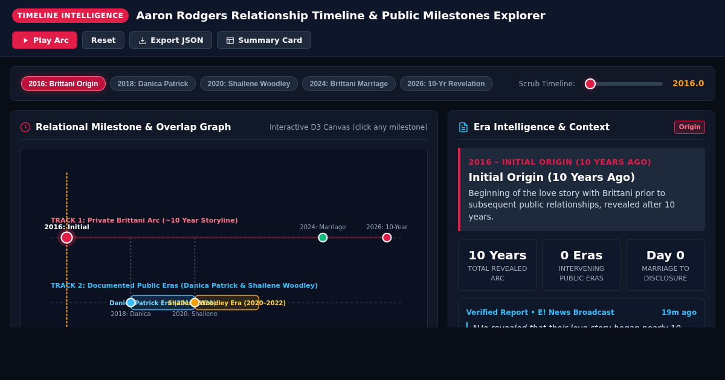
Task: Click the clock icon beside Relational Milestone heading
Action: pos(25,127)
